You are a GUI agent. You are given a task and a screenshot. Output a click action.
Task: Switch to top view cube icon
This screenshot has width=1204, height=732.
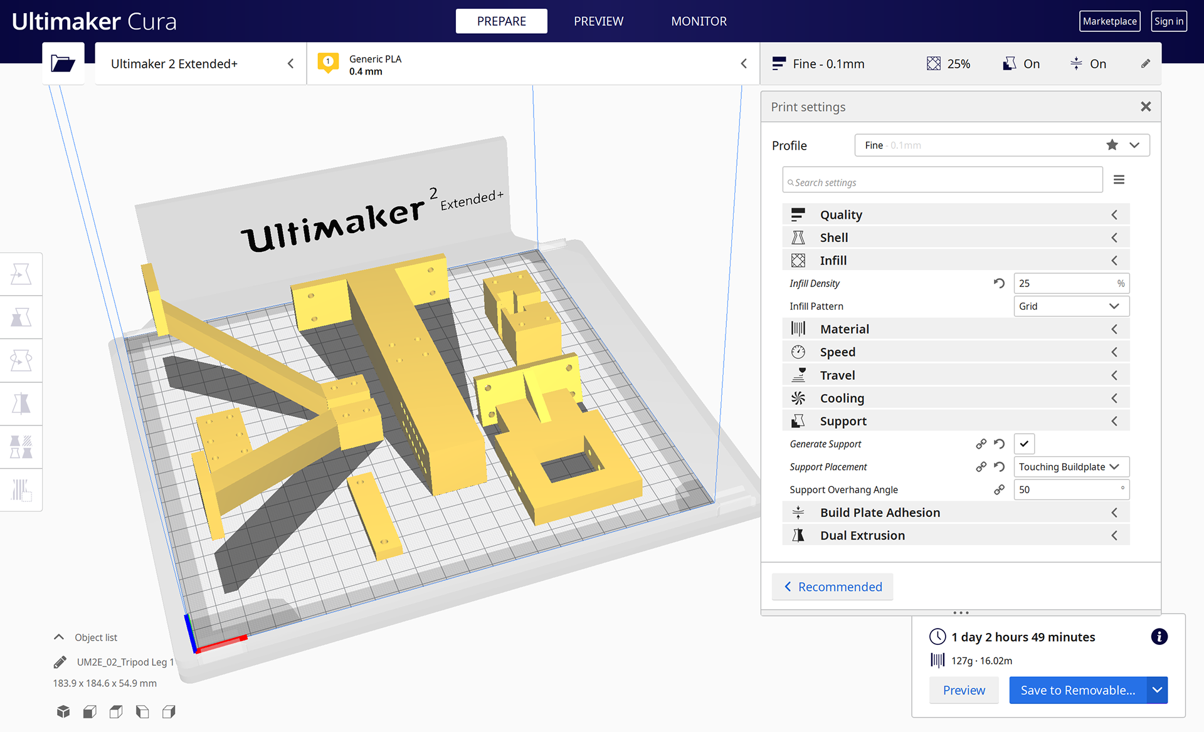(x=116, y=711)
